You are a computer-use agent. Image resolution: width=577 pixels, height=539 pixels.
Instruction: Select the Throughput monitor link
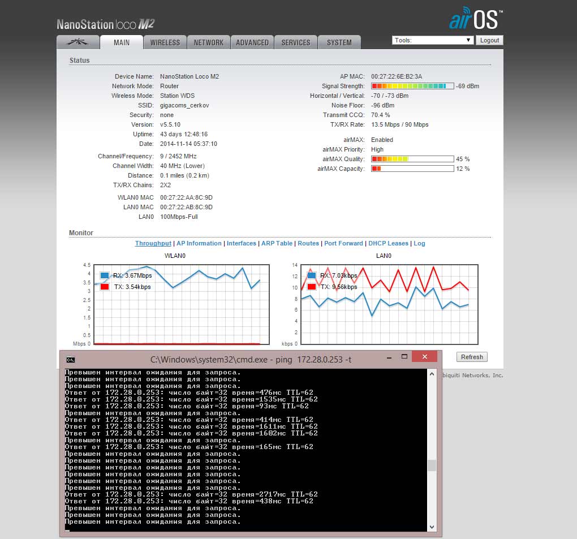pos(153,243)
